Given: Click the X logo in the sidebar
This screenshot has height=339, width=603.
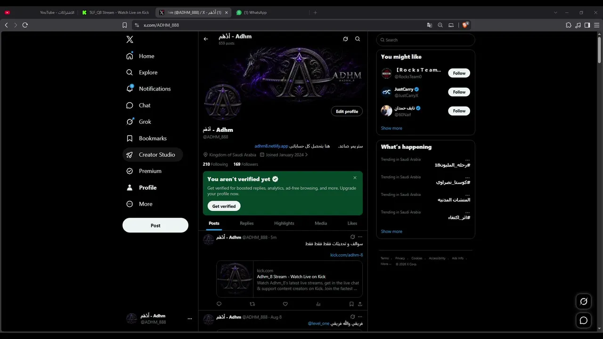Looking at the screenshot, I should pyautogui.click(x=130, y=40).
